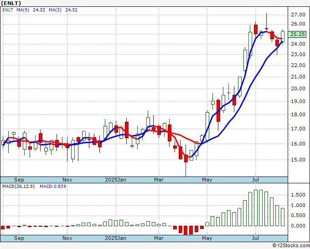
Task: Click the last MACD histogram bar
Action: (x=283, y=217)
